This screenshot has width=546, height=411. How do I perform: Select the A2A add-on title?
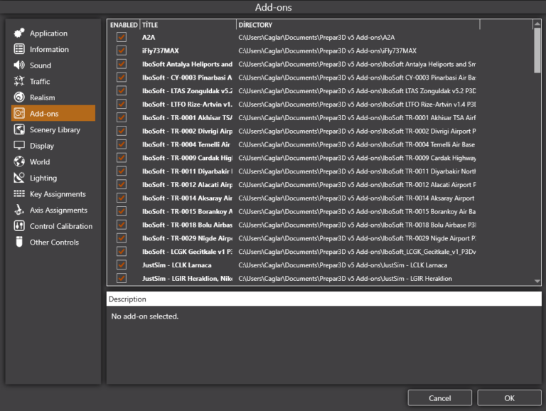pos(149,37)
